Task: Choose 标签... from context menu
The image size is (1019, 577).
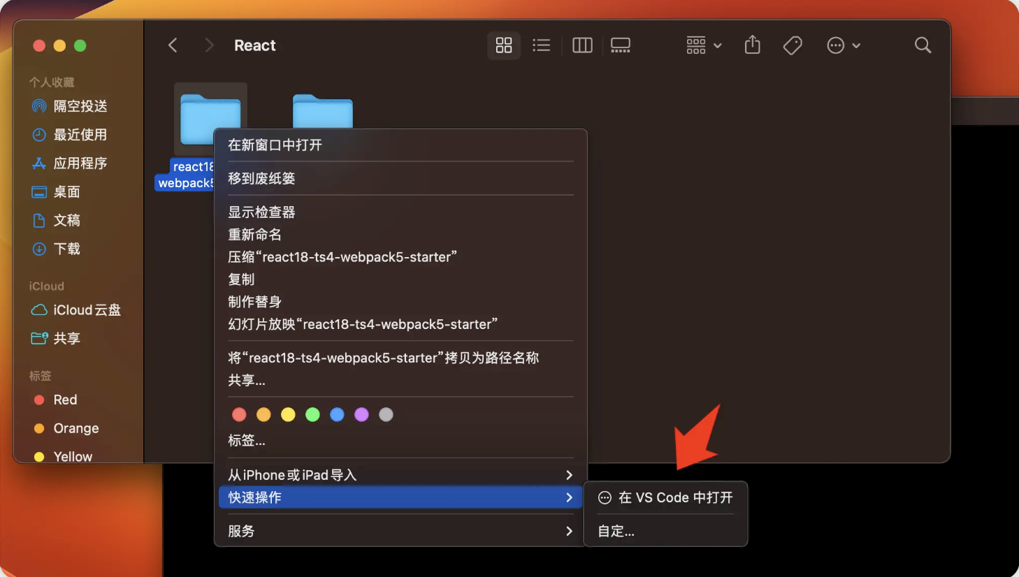Action: click(400, 441)
